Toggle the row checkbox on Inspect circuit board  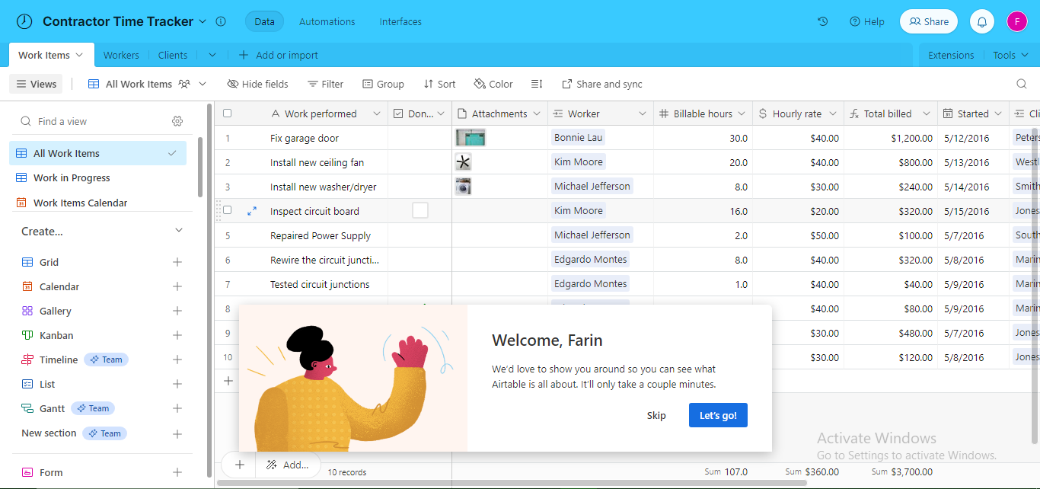pyautogui.click(x=226, y=210)
